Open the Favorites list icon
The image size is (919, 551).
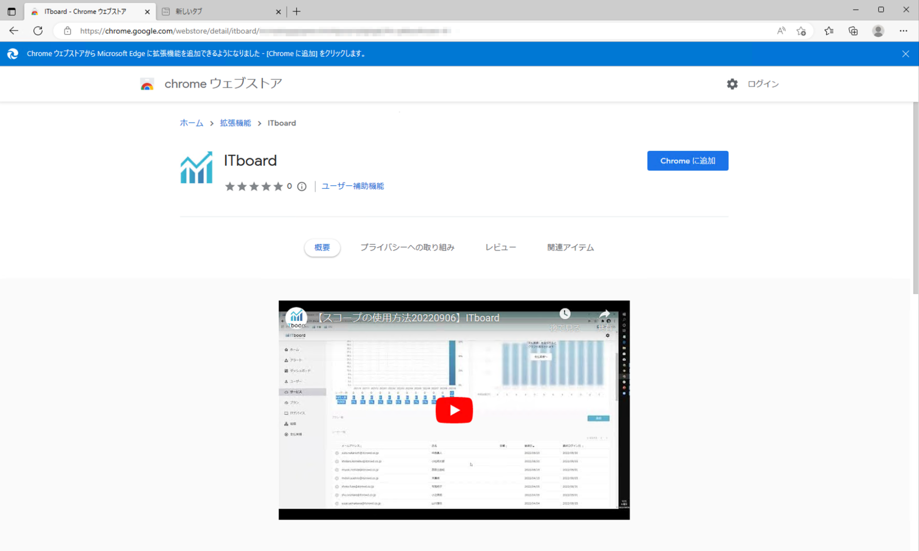click(829, 31)
